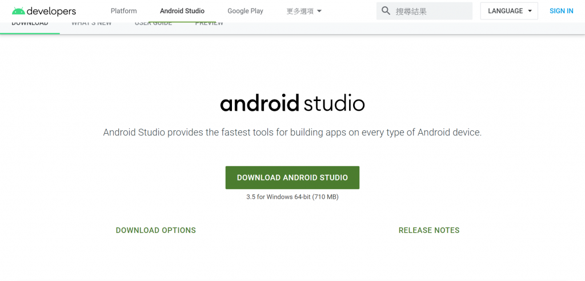Image resolution: width=585 pixels, height=281 pixels.
Task: Click in the 搜尋結果 search field
Action: click(x=424, y=11)
